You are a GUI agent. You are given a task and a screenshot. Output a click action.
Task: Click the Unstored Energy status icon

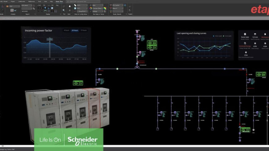click(245, 43)
